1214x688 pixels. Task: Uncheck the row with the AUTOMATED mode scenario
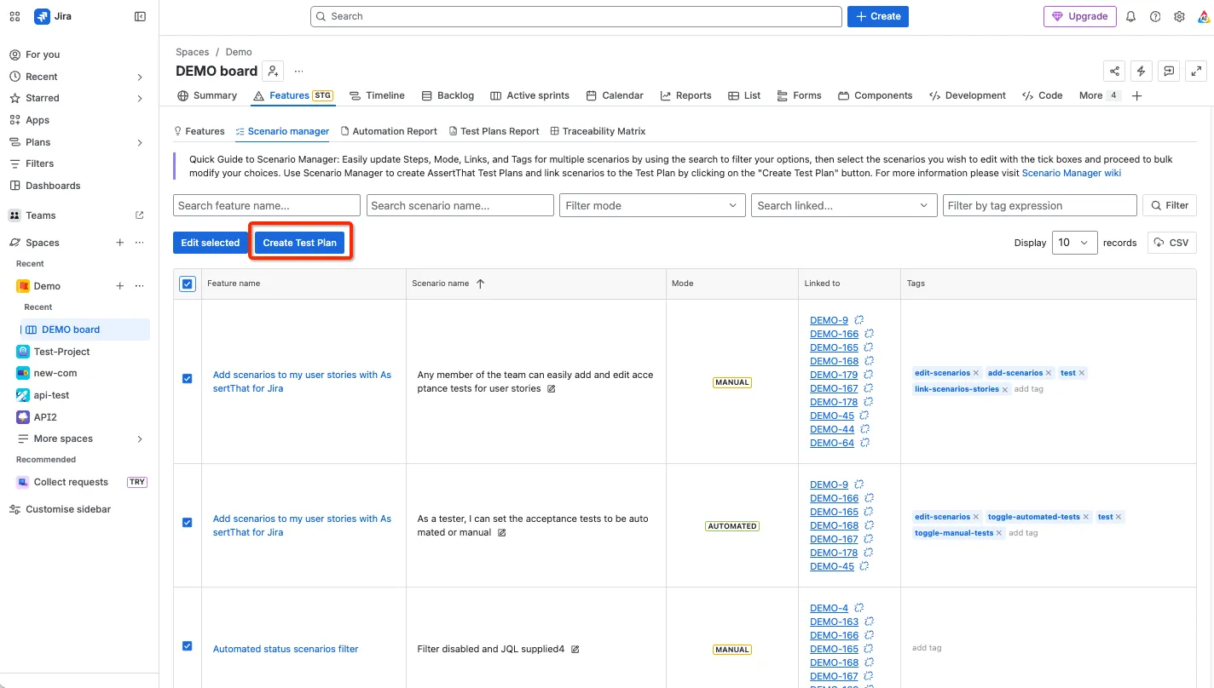click(188, 523)
